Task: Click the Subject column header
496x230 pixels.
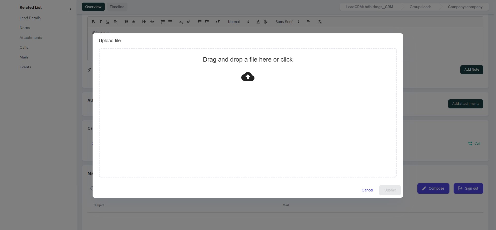Action: point(99,205)
